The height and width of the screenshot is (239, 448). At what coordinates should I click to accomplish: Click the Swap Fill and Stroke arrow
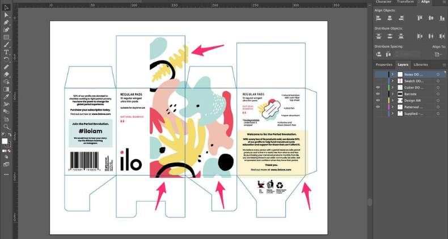point(10,134)
